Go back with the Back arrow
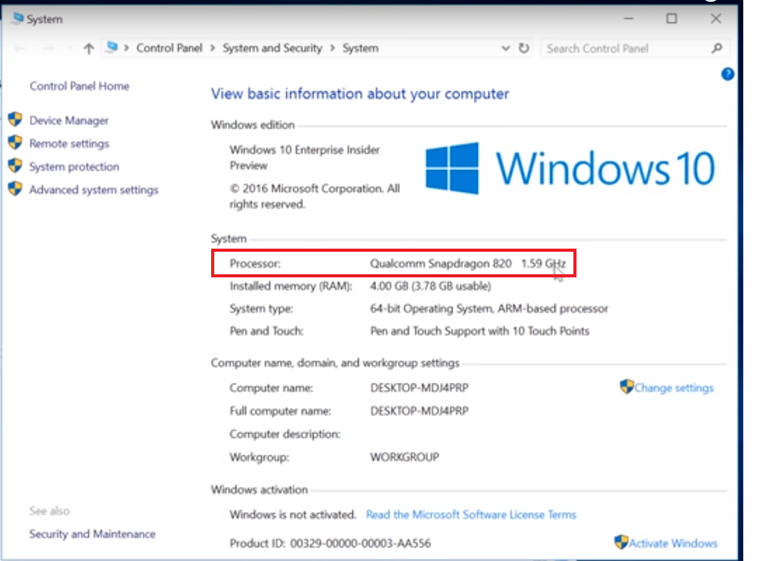Screen dimensions: 757x561 coord(19,49)
